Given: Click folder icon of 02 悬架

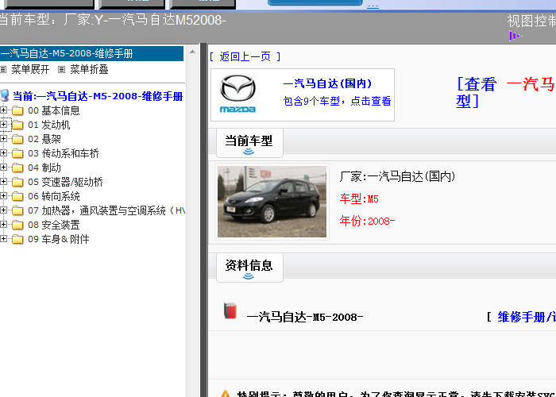Looking at the screenshot, I should click(x=17, y=139).
